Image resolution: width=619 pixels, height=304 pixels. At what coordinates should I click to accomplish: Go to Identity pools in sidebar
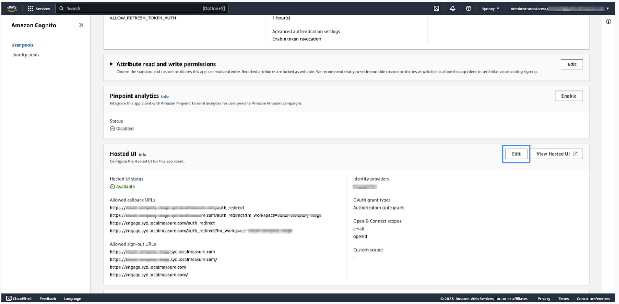point(25,55)
